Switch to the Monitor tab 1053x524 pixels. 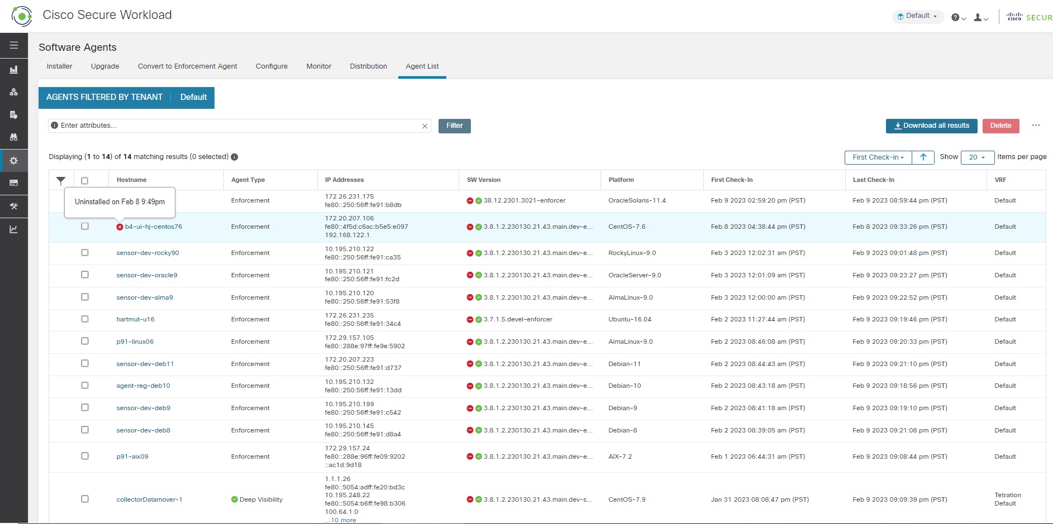tap(319, 66)
